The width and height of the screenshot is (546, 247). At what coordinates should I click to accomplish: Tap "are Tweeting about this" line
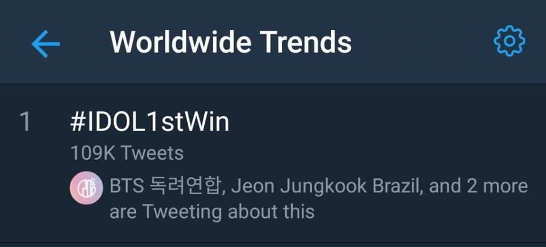(x=212, y=212)
